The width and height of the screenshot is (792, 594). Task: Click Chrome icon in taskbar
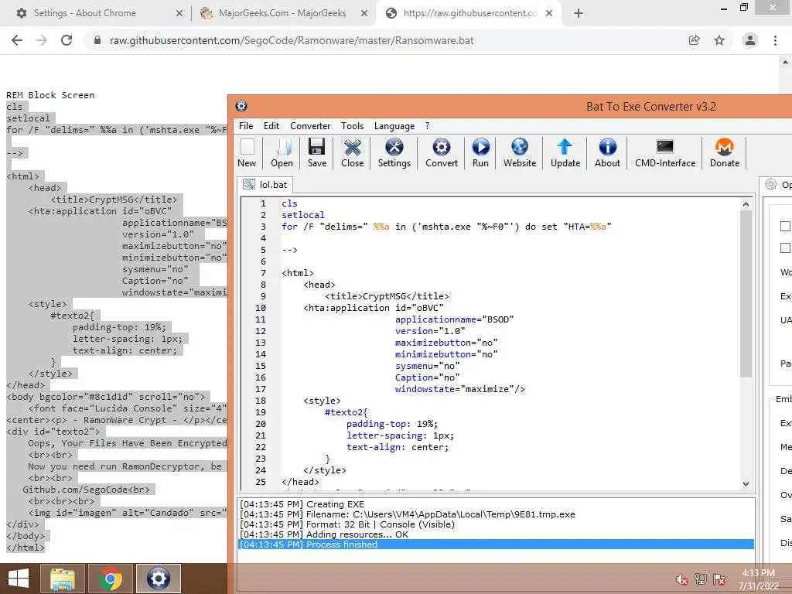click(110, 579)
